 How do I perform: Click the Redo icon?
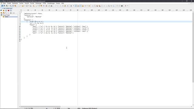pyautogui.click(x=57, y=6)
